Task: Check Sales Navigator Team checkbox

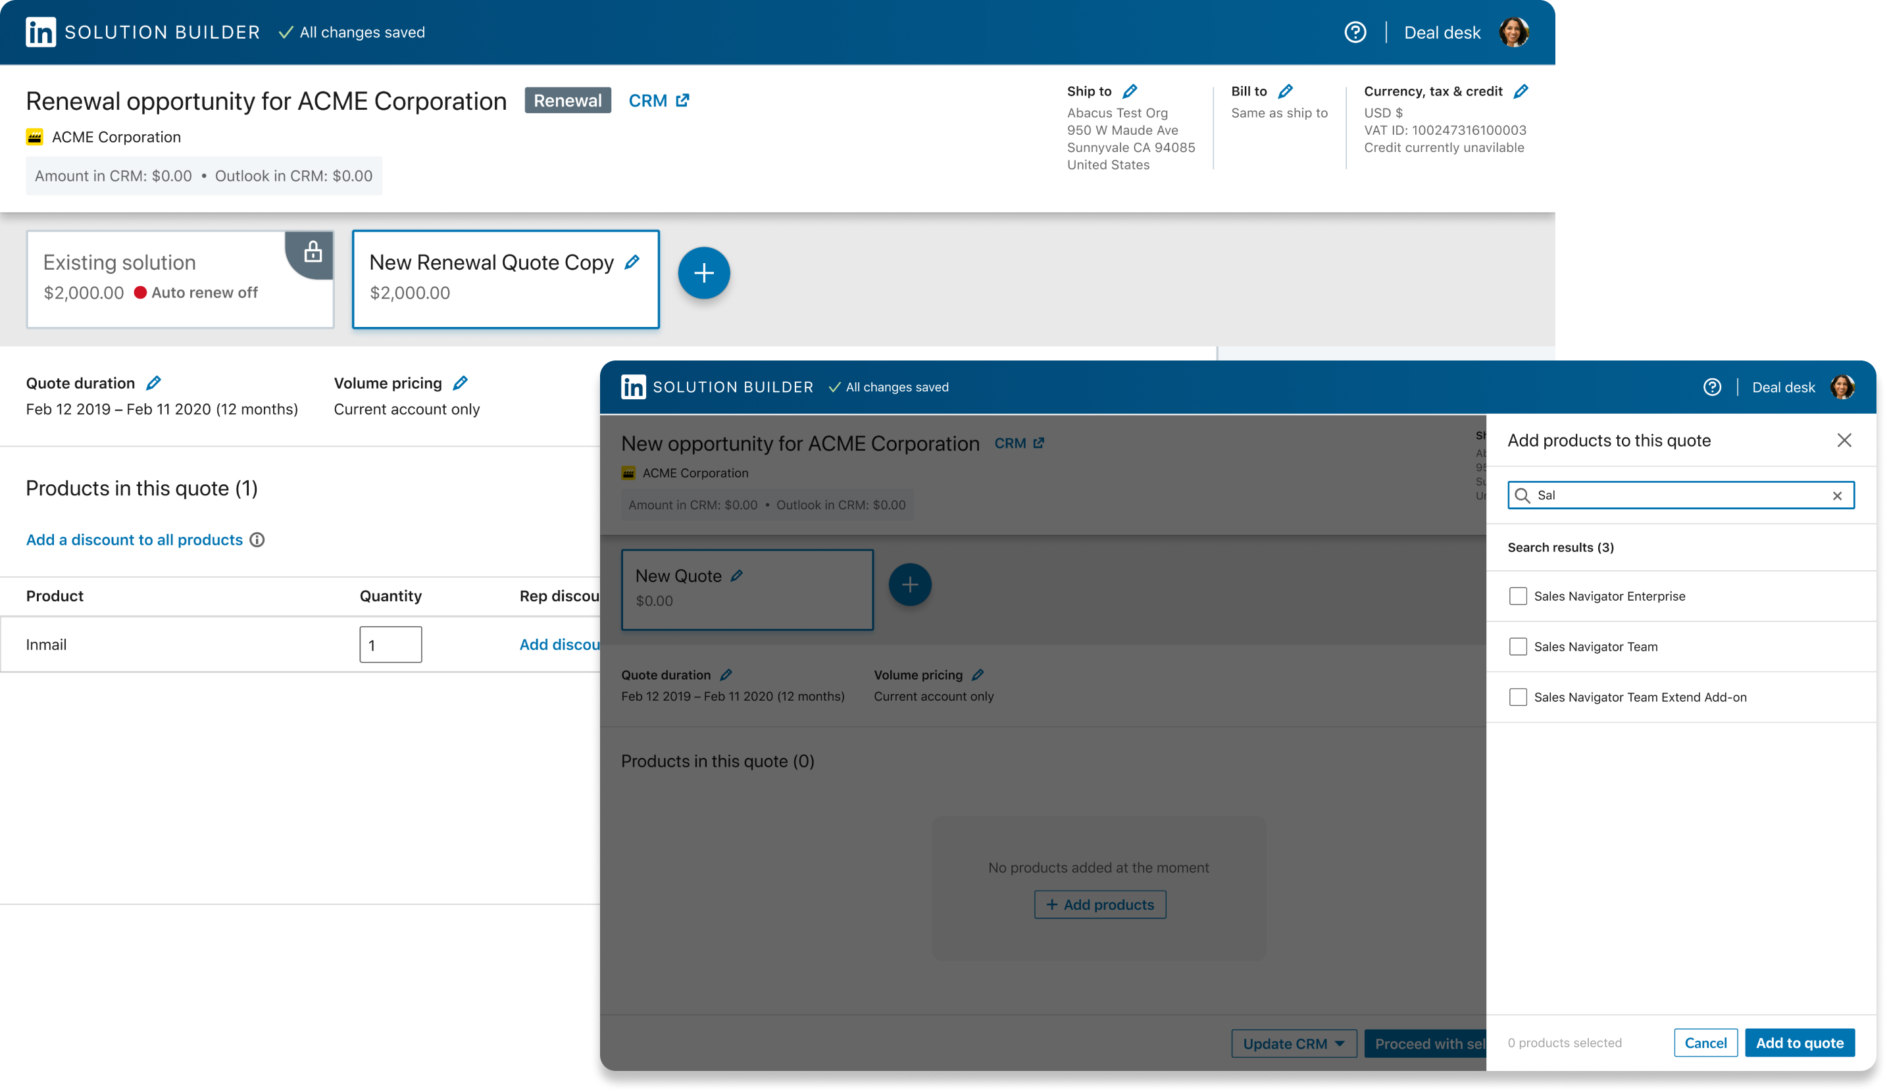Action: [1517, 647]
